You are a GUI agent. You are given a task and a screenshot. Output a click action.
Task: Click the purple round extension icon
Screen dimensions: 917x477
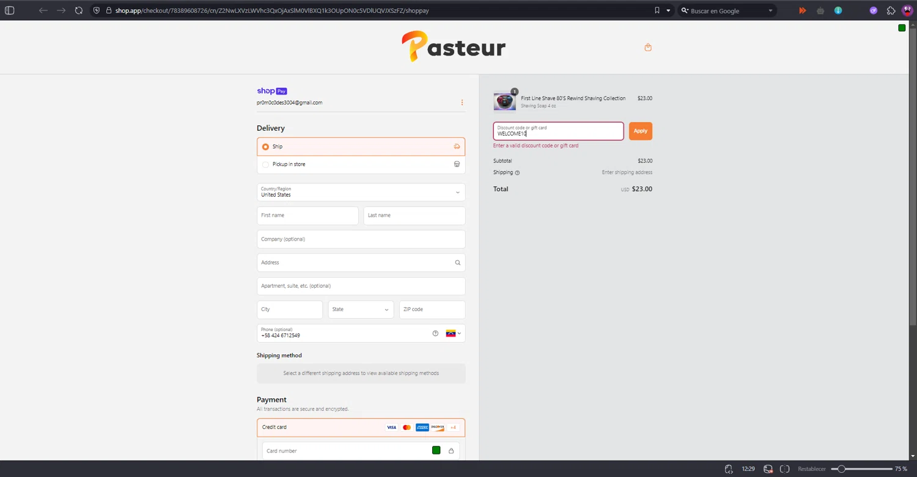874,10
